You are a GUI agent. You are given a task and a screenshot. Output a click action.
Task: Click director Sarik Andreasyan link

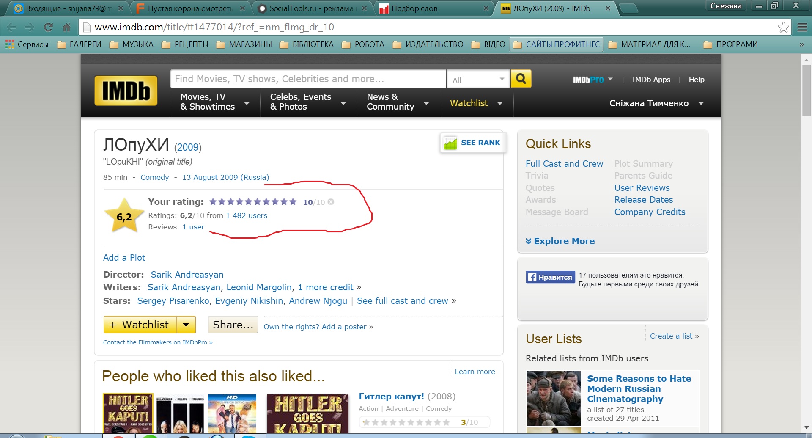coord(187,275)
